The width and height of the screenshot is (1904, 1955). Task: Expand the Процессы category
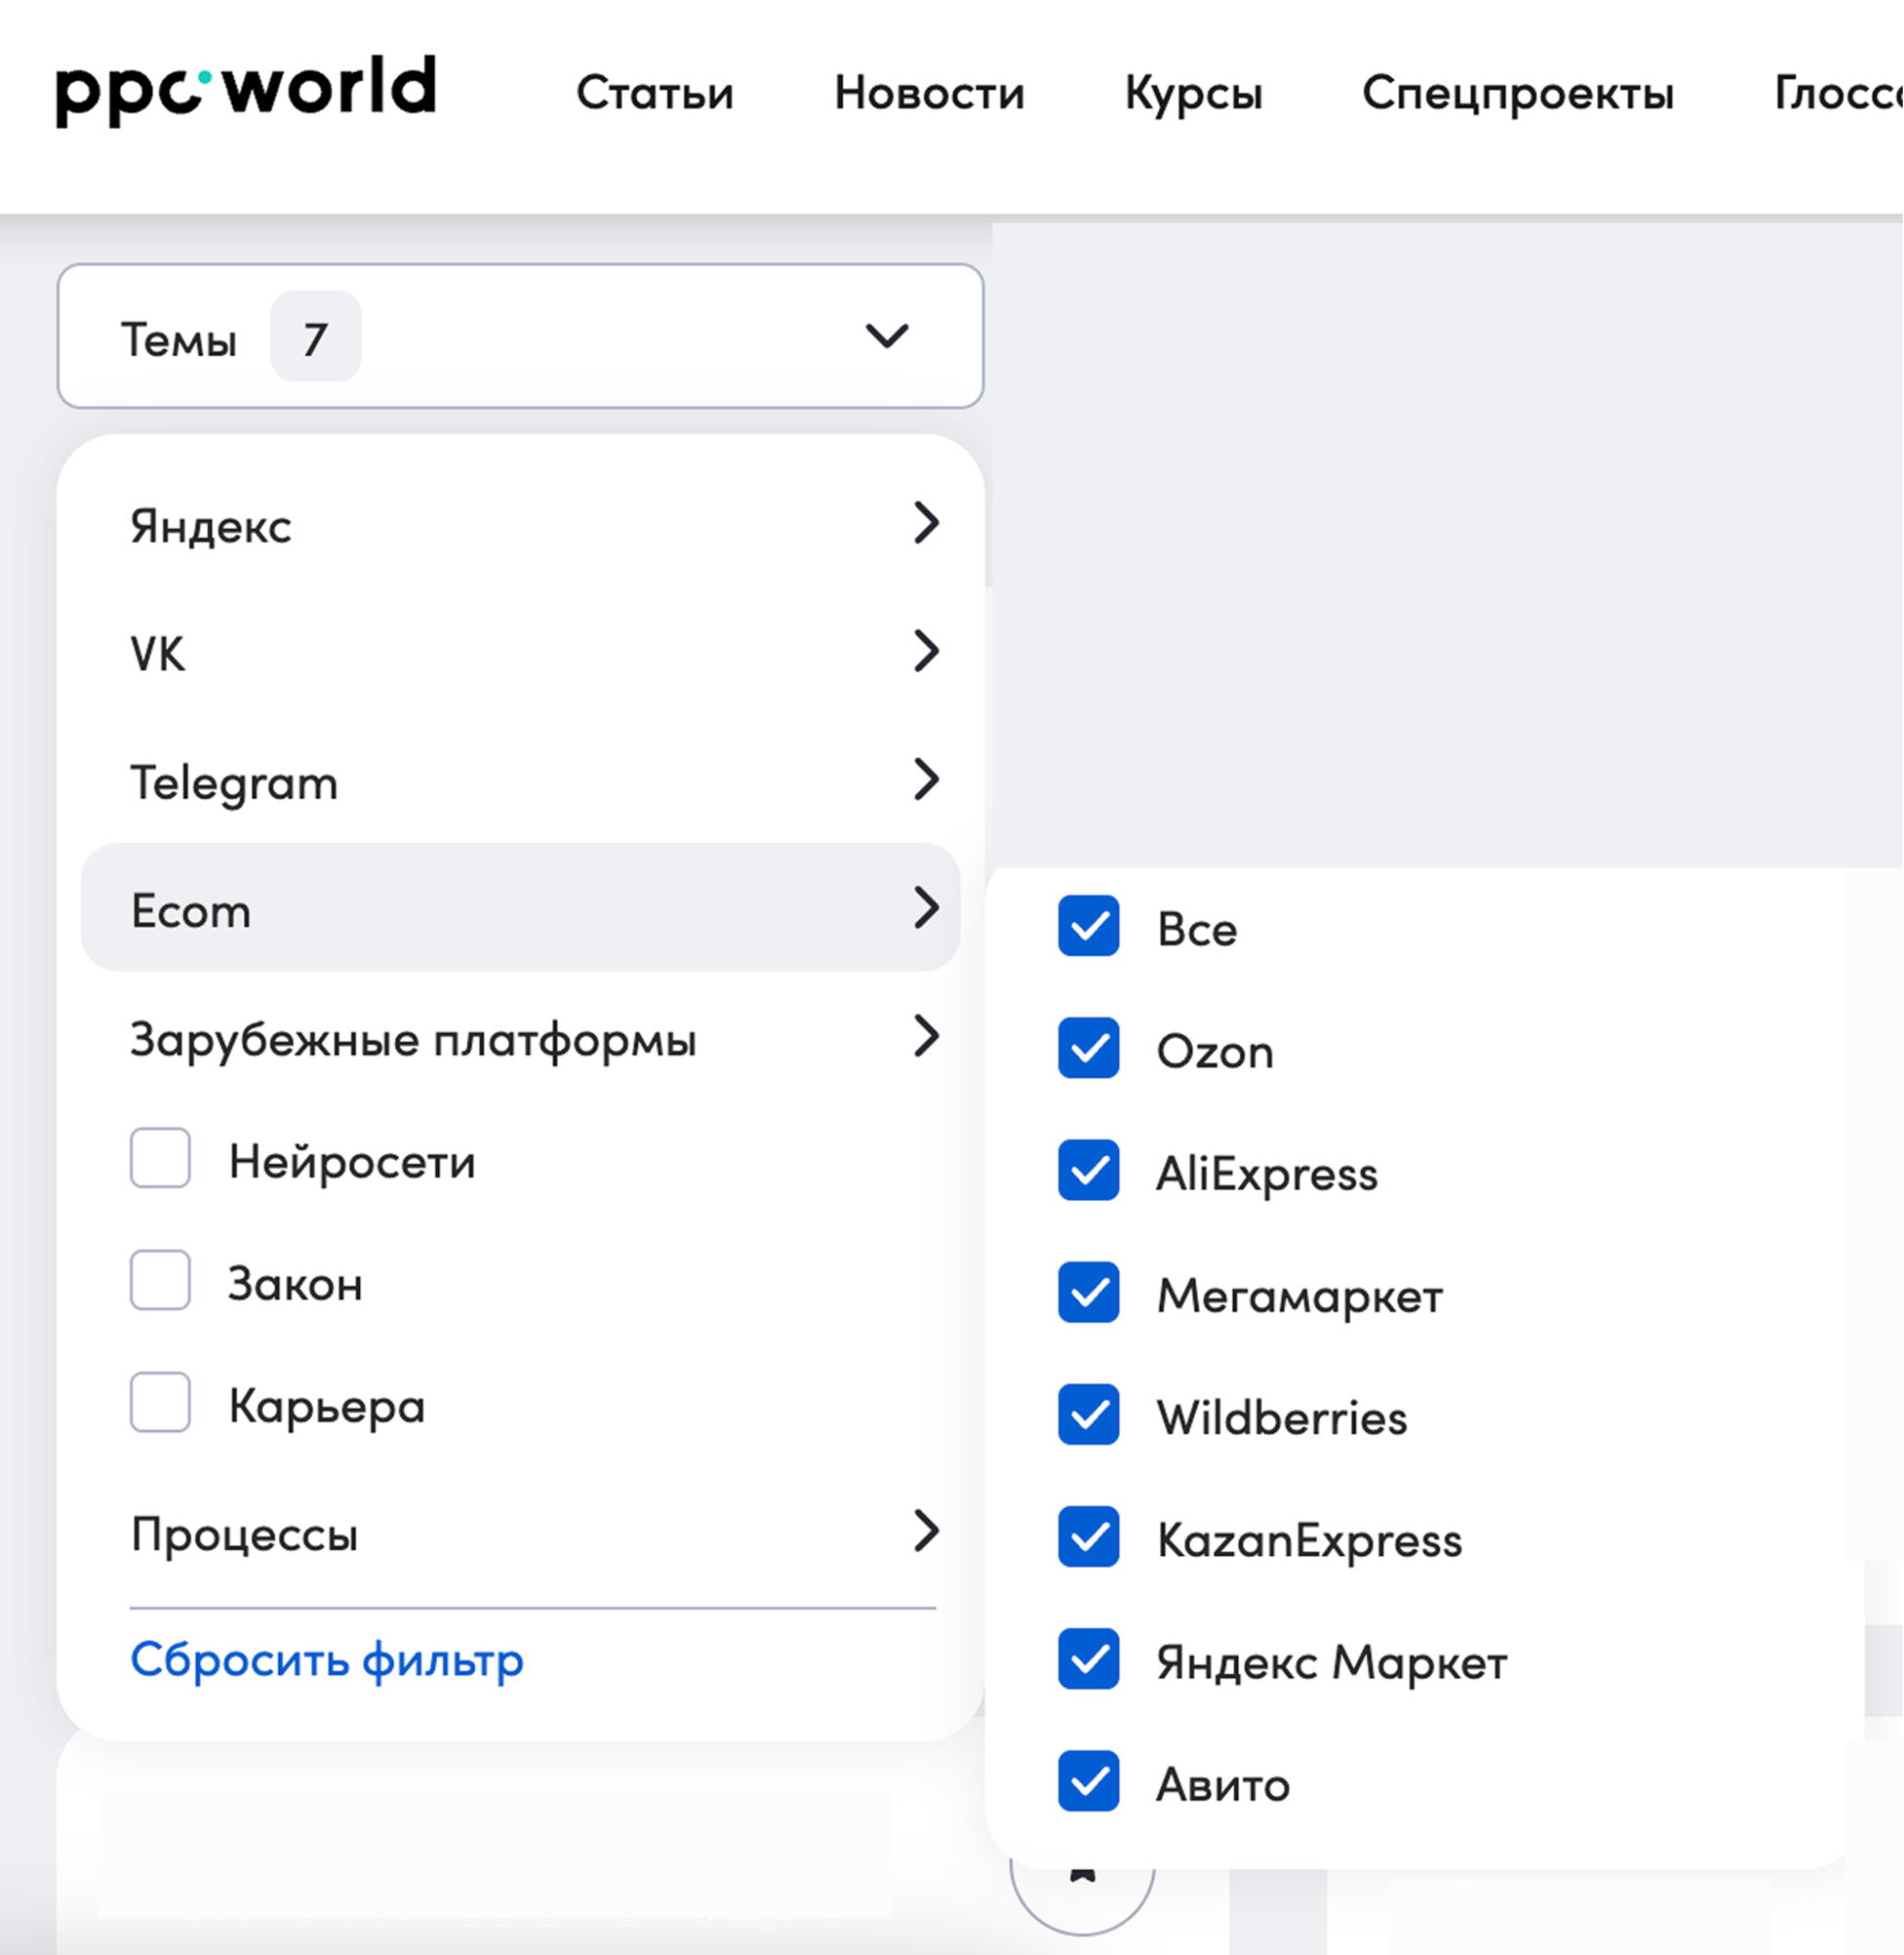pyautogui.click(x=928, y=1531)
